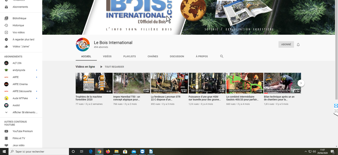This screenshot has height=155, width=338.
Task: Open the À PROPOS tab
Action: 202,56
